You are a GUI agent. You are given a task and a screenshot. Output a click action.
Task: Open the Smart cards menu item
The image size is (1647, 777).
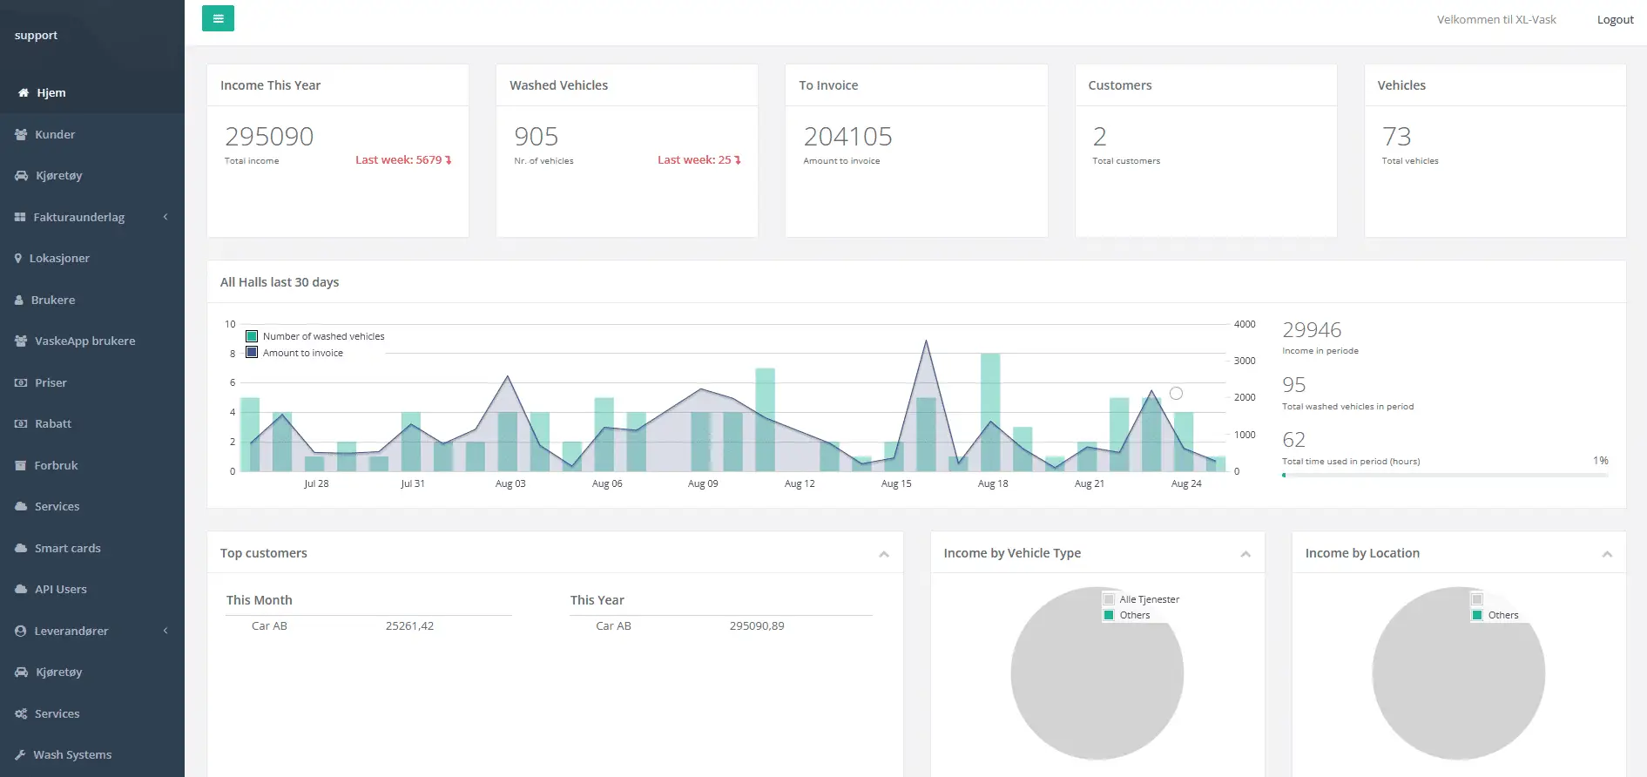pyautogui.click(x=92, y=548)
